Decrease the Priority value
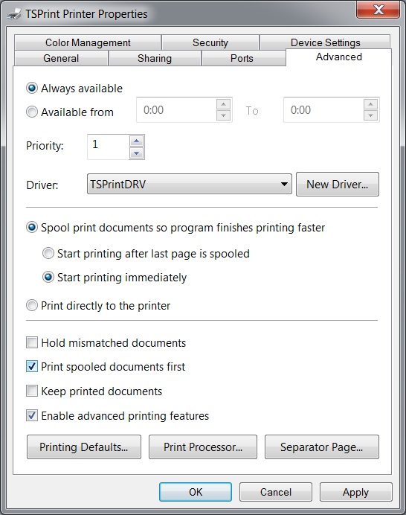The width and height of the screenshot is (406, 515). point(137,153)
